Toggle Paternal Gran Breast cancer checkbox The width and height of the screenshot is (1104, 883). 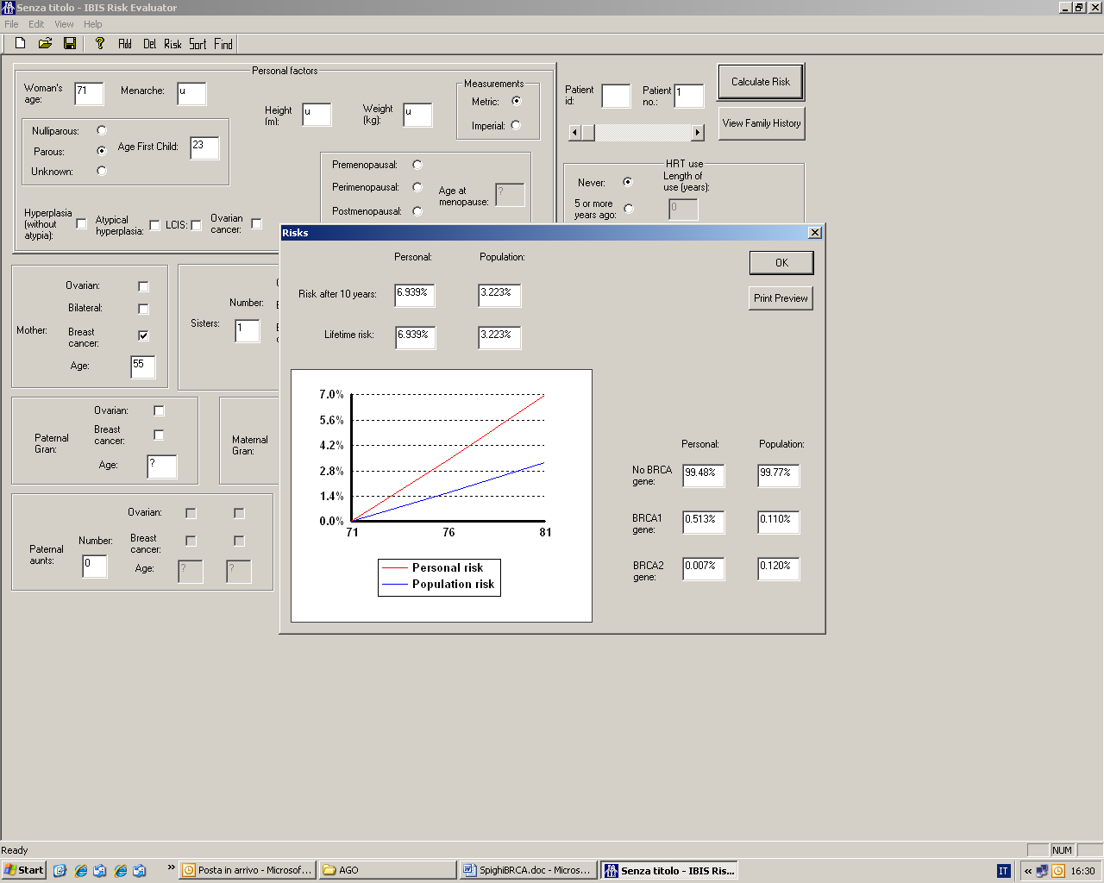[159, 435]
